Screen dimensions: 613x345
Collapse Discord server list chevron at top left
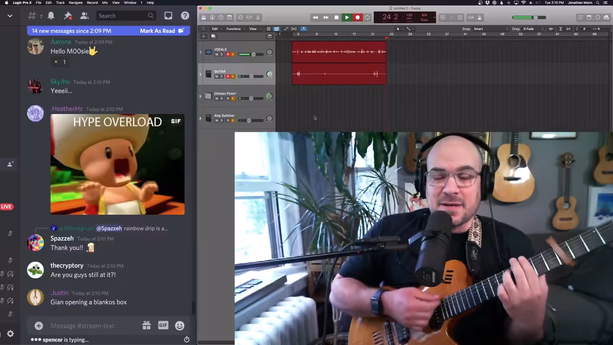tap(10, 16)
